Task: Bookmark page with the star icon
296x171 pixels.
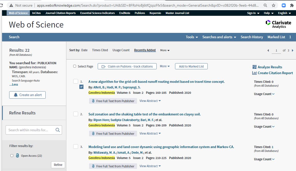Action: click(274, 5)
